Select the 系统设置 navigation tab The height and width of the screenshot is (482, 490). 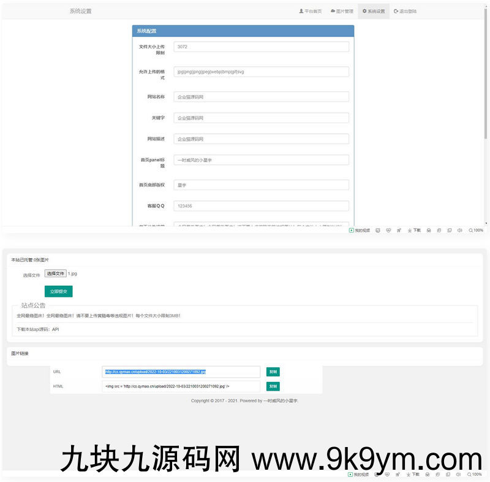(374, 11)
